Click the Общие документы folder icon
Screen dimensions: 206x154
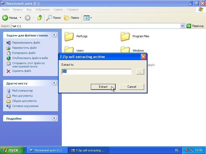click(8, 101)
